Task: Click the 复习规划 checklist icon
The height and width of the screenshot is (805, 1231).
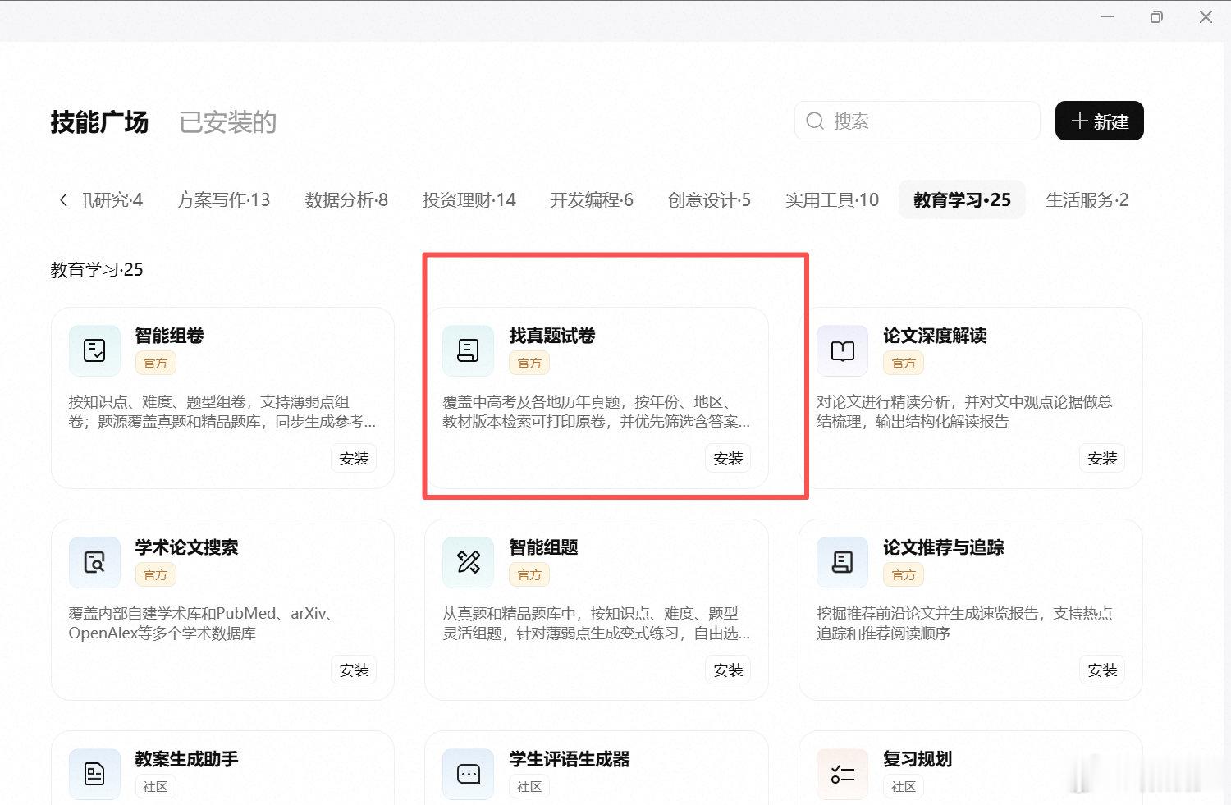Action: tap(842, 774)
